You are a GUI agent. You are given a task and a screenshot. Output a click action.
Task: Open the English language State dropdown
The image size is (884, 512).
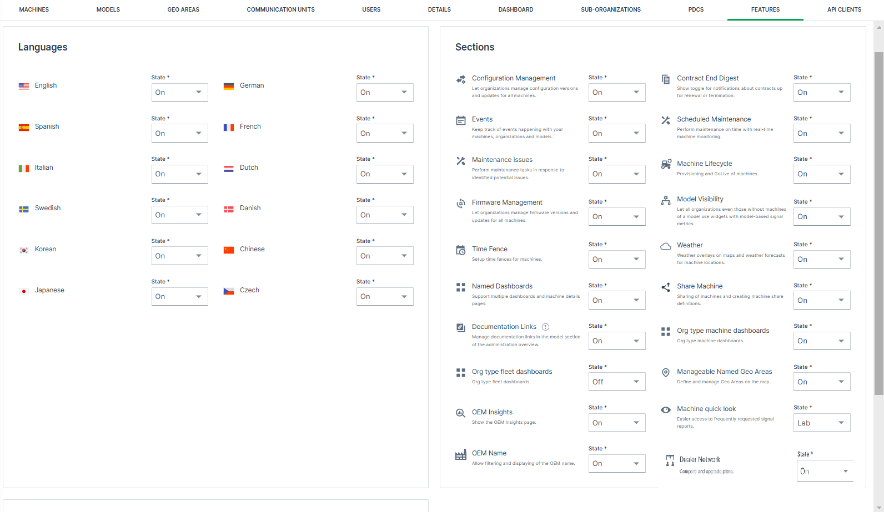(179, 93)
